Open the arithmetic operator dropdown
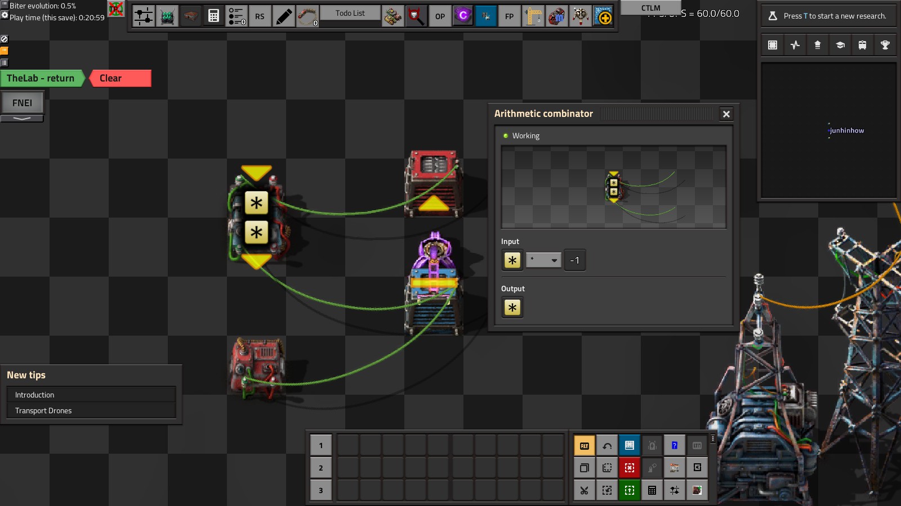The width and height of the screenshot is (901, 506). pos(543,260)
